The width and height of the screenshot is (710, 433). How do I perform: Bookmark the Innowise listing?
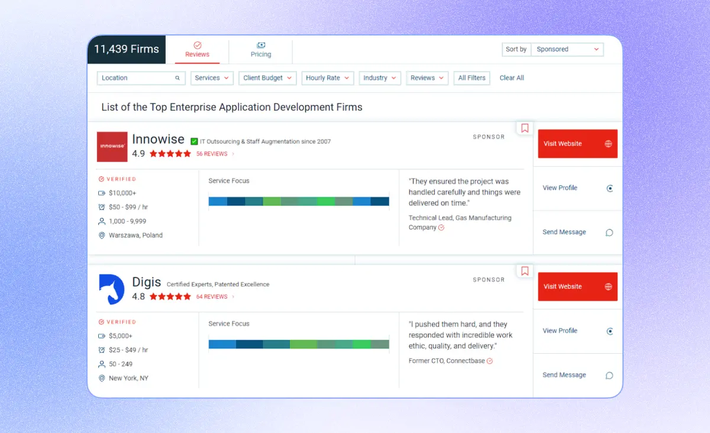tap(525, 128)
